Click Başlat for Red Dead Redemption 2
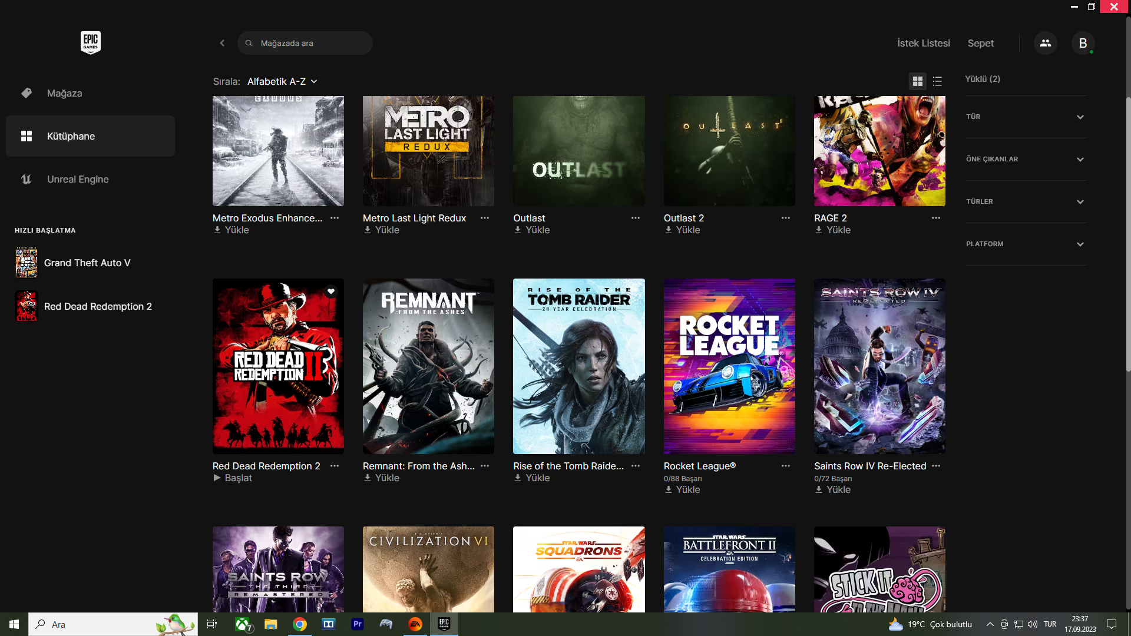1131x636 pixels. [232, 478]
